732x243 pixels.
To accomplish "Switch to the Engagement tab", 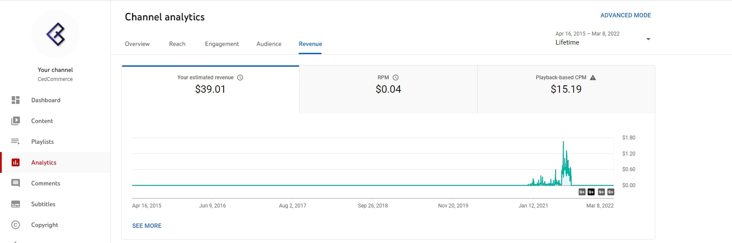I will 222,44.
